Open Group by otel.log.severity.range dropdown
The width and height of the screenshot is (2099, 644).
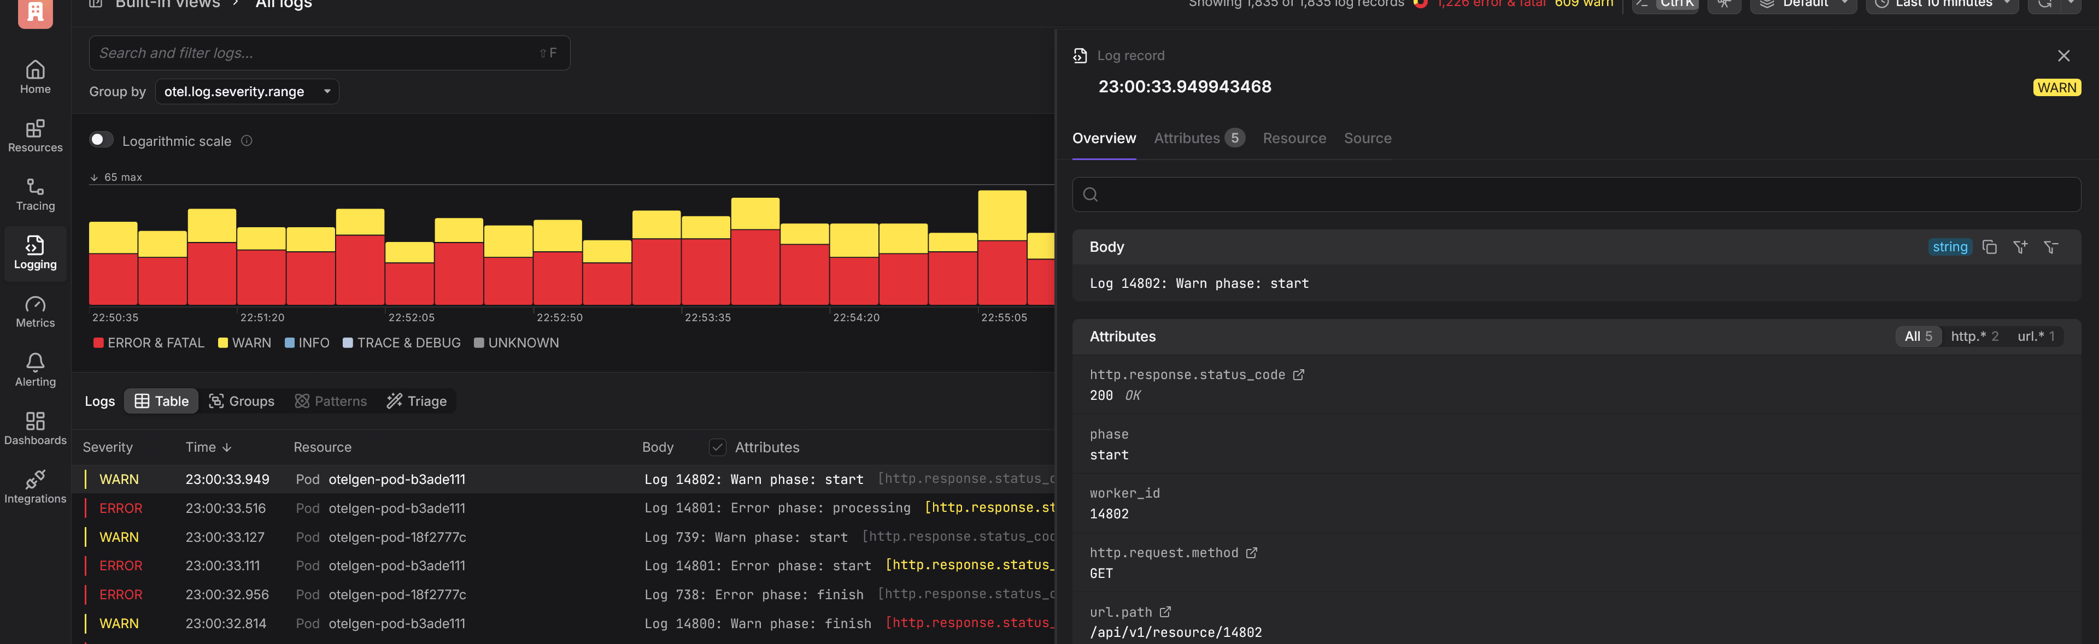247,91
